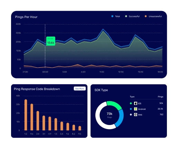179x154 pixels.
Task: Select the bar labeled 3.1
Action: (x=44, y=123)
